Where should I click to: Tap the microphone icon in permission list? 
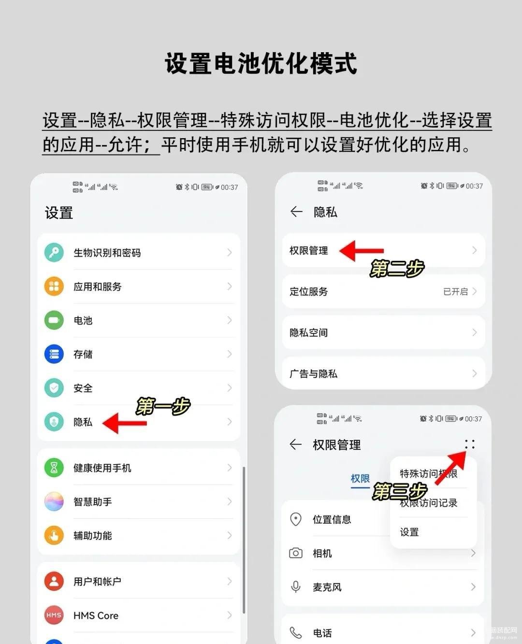tap(296, 587)
